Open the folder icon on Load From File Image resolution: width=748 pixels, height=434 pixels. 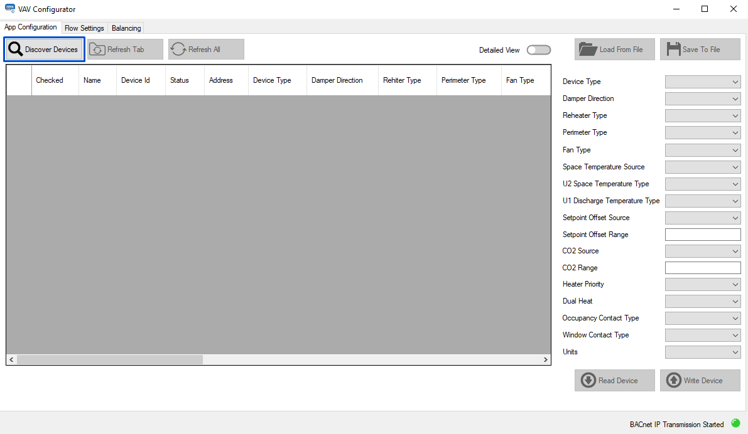[589, 48]
